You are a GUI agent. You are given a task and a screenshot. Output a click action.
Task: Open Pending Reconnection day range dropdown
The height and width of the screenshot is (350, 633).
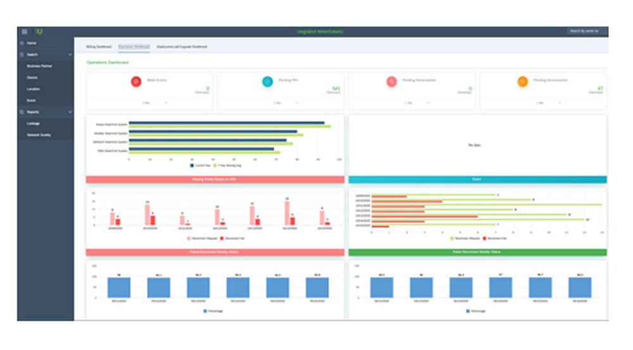point(417,103)
